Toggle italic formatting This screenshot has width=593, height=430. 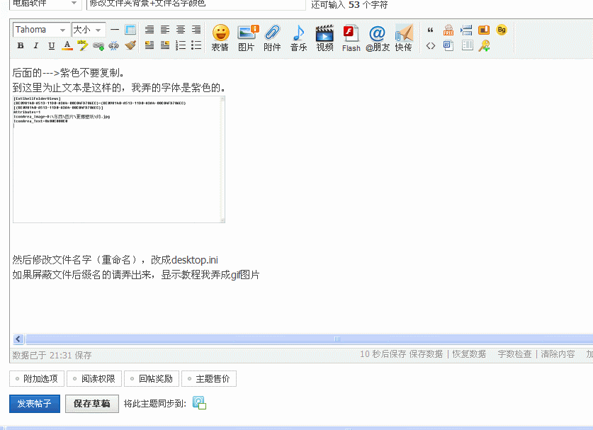[x=36, y=46]
